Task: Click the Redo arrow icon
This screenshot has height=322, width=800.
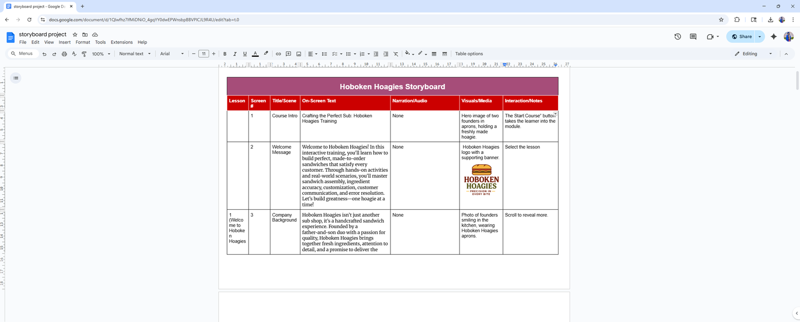Action: point(54,54)
